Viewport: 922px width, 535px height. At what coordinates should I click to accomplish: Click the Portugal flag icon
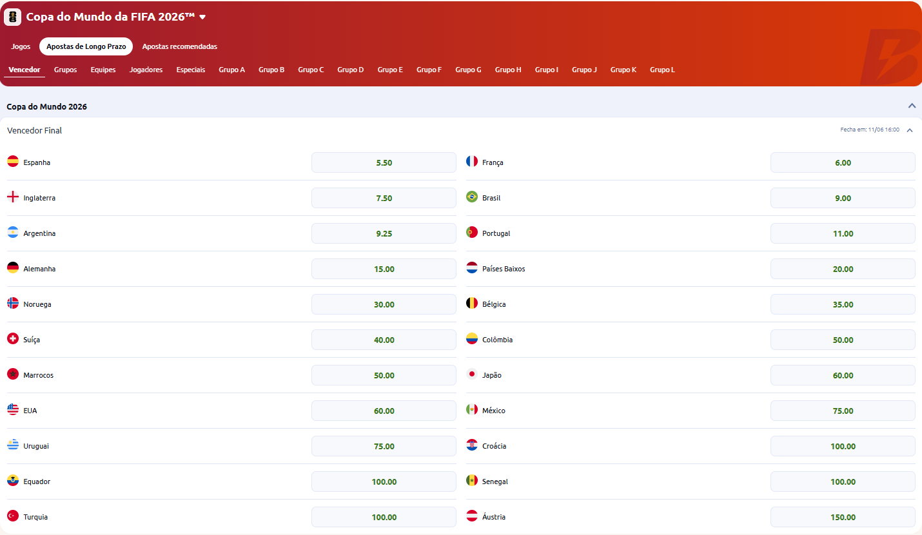472,233
